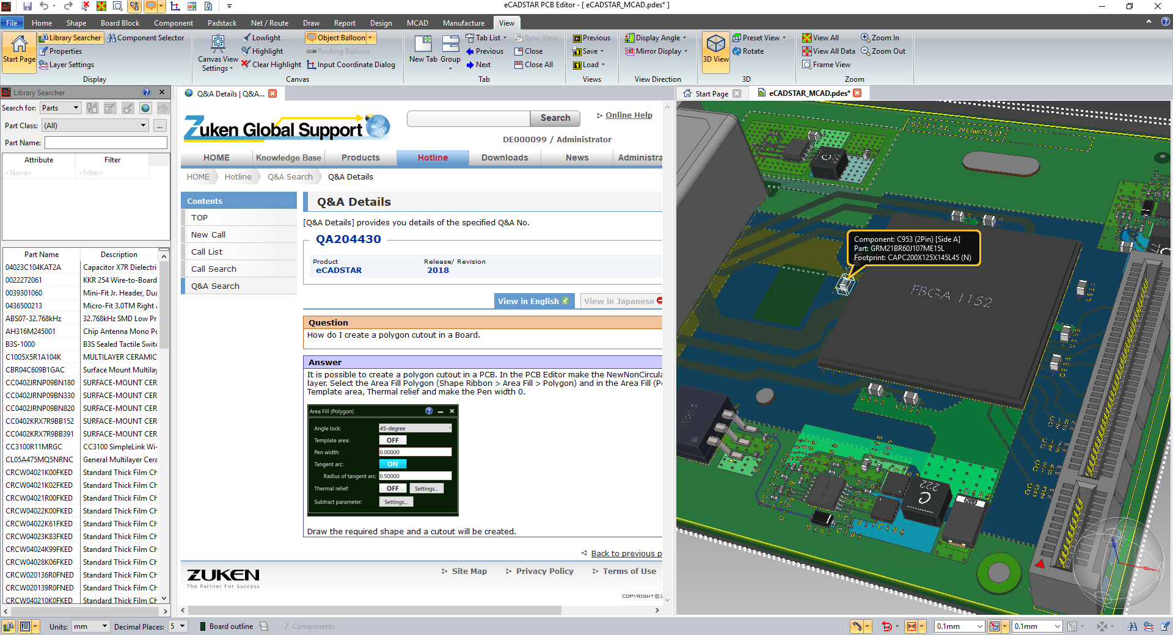1173x635 pixels.
Task: Click Library Searcher help question icon
Action: click(x=147, y=93)
